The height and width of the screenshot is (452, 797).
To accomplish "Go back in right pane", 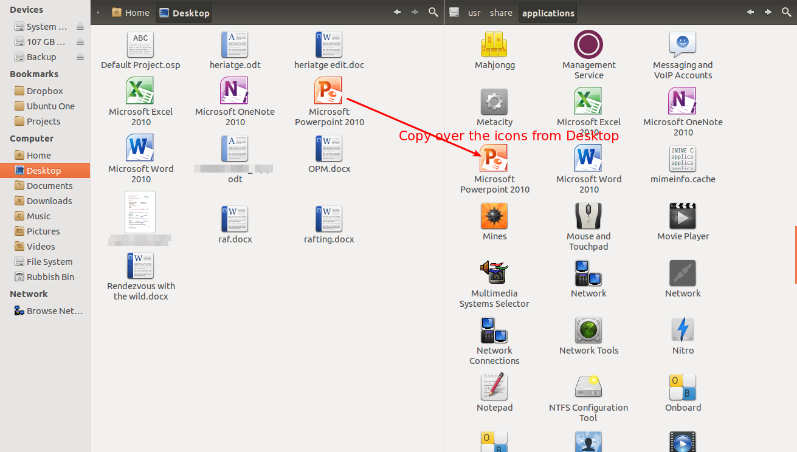I will tap(750, 12).
